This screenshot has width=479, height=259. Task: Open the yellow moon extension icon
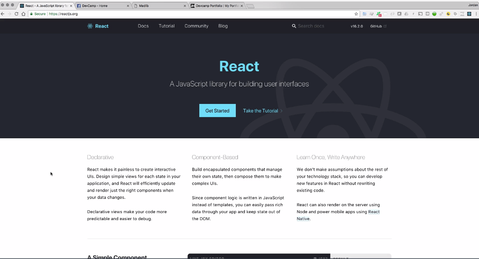click(x=448, y=14)
